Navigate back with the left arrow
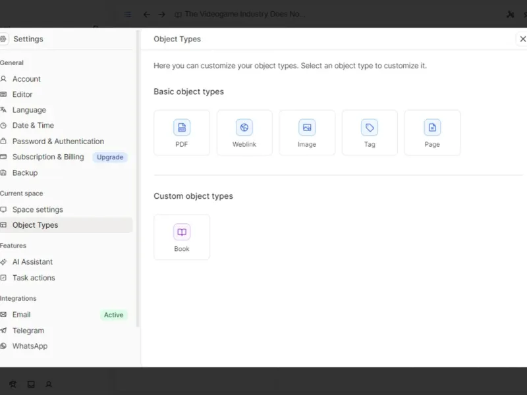The width and height of the screenshot is (527, 395). 146,14
